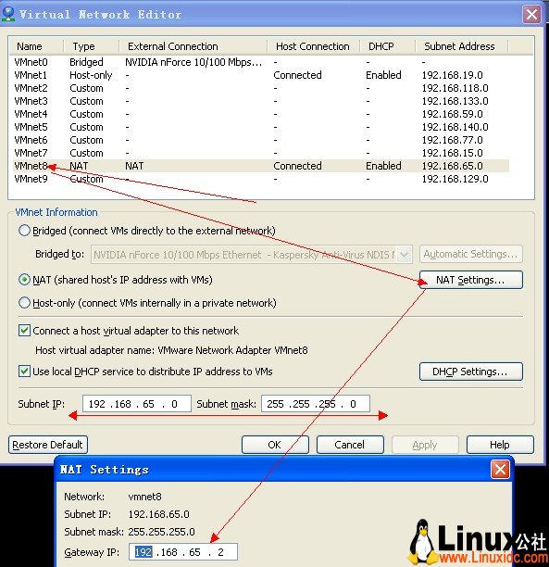Select the VMnet4 row
The image size is (549, 567).
261,114
